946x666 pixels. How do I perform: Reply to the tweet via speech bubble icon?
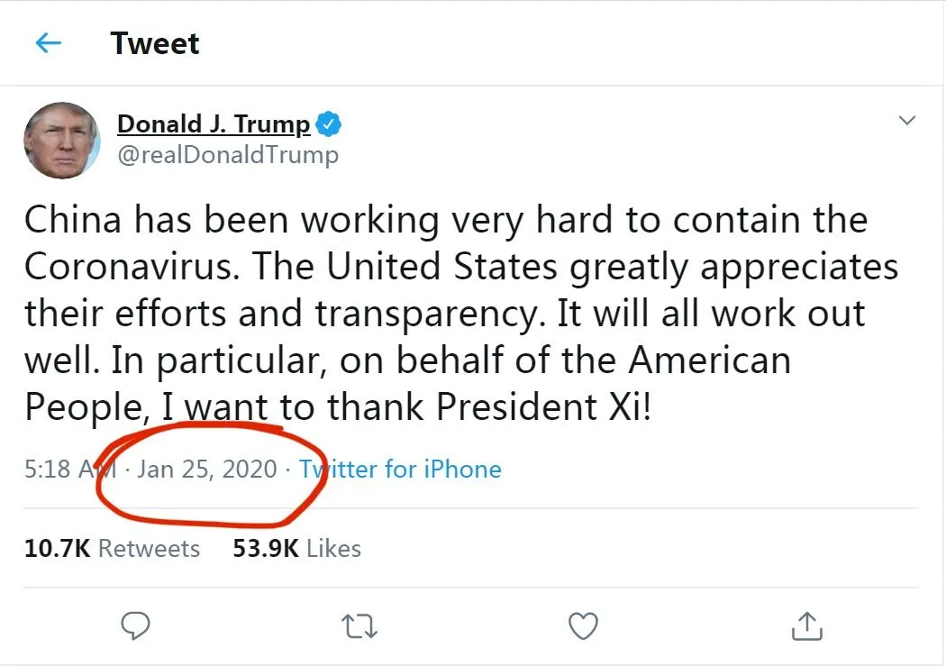pos(134,625)
